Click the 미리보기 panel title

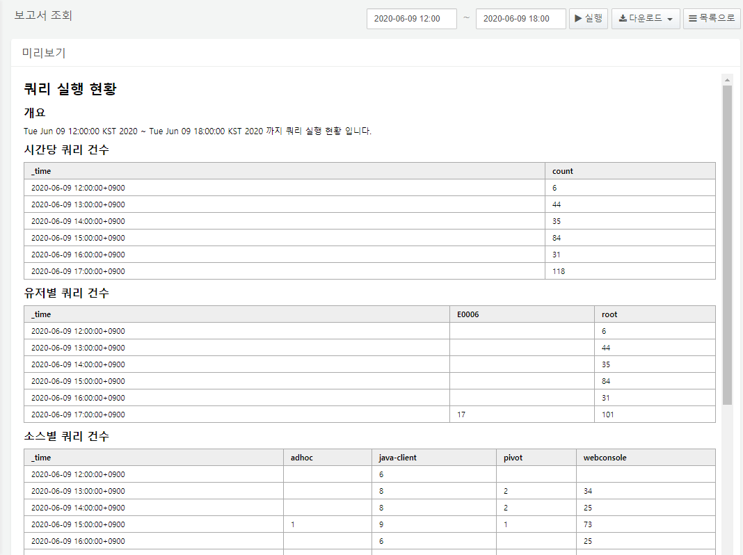[44, 53]
